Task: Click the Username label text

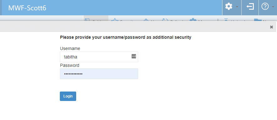Action: pyautogui.click(x=70, y=48)
